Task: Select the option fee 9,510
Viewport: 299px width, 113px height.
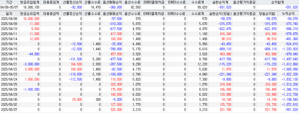Action: coord(137,99)
